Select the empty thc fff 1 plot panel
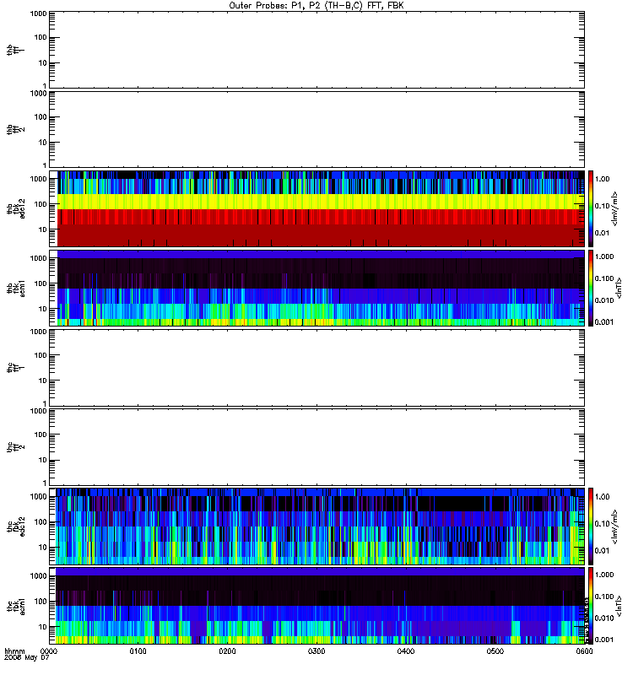Viewport: 633px width, 675px height. pos(316,368)
